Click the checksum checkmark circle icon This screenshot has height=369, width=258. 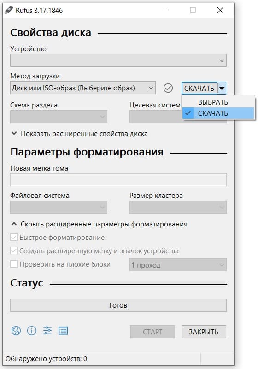coord(168,88)
